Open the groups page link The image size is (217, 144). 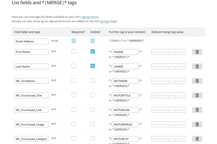click(105, 21)
